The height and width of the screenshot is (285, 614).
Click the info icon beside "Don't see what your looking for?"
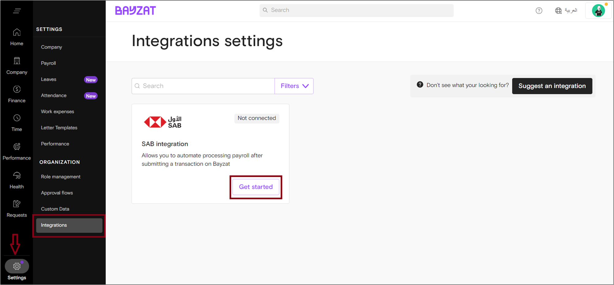coord(420,85)
